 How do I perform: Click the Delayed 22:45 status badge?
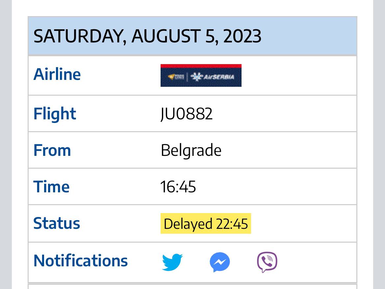tap(206, 224)
